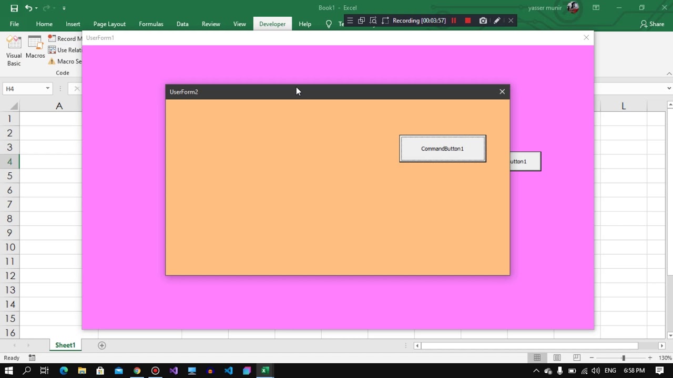Open the Page Layout tab
This screenshot has height=378, width=673.
[x=109, y=24]
